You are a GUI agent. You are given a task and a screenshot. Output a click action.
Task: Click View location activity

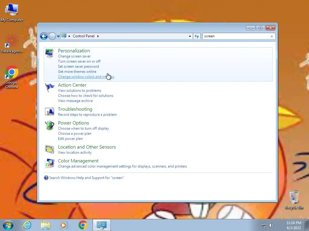(75, 152)
